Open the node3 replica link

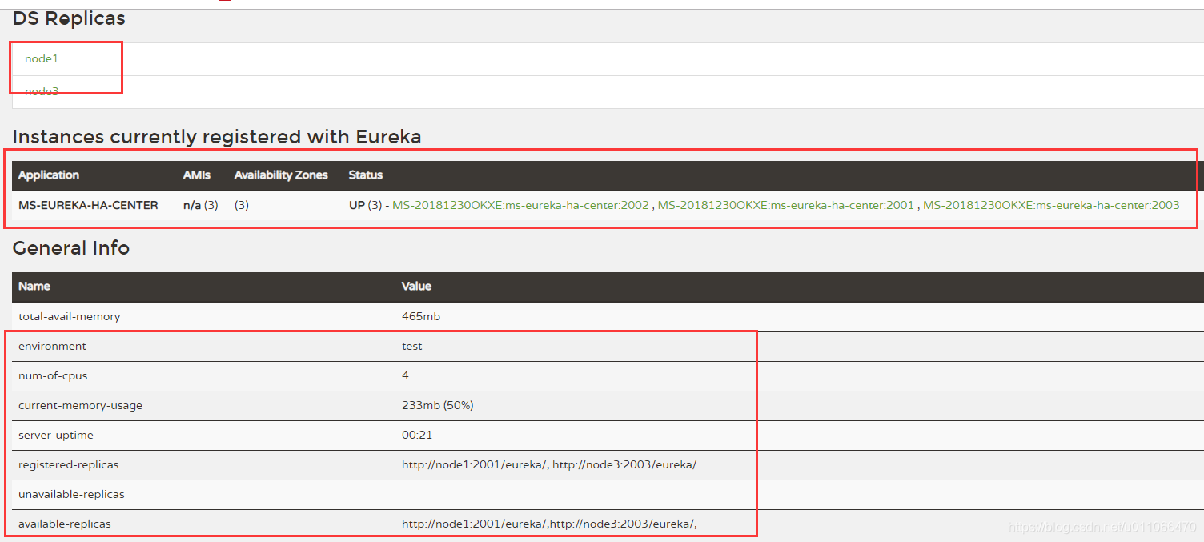[42, 91]
